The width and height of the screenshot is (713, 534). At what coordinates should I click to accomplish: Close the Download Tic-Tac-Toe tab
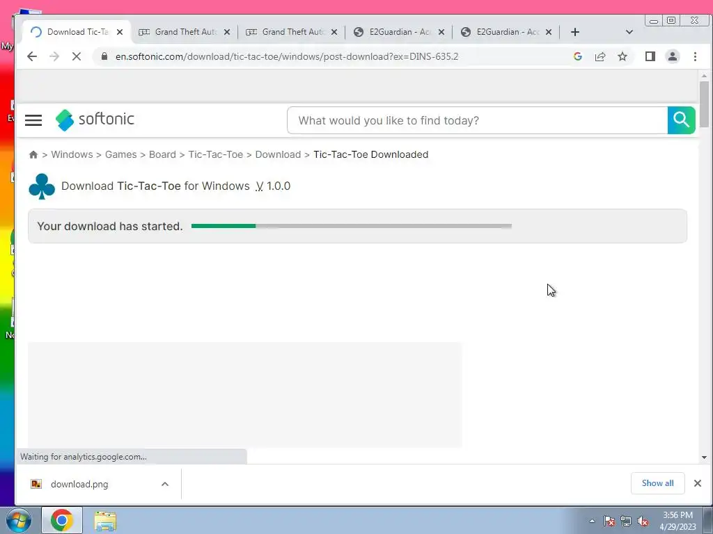click(x=120, y=32)
